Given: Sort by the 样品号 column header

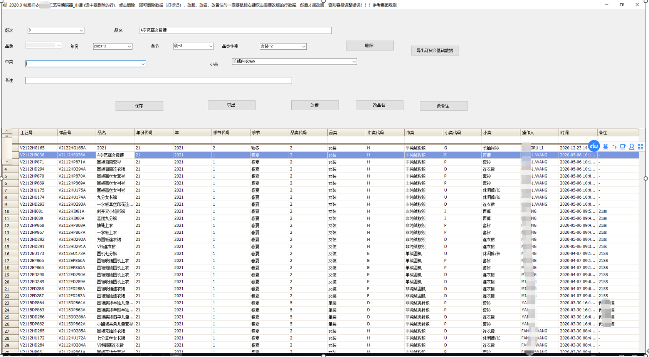Looking at the screenshot, I should click(x=77, y=132).
